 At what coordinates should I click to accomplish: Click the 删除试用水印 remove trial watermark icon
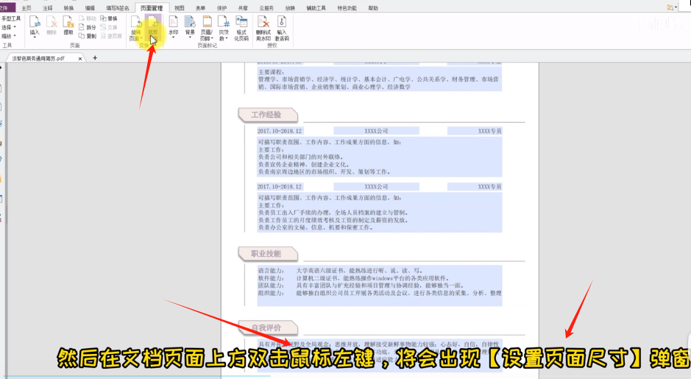point(263,28)
